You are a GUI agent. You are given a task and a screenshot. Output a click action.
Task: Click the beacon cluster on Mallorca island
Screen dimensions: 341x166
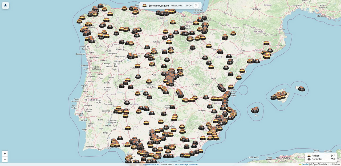(x=279, y=96)
